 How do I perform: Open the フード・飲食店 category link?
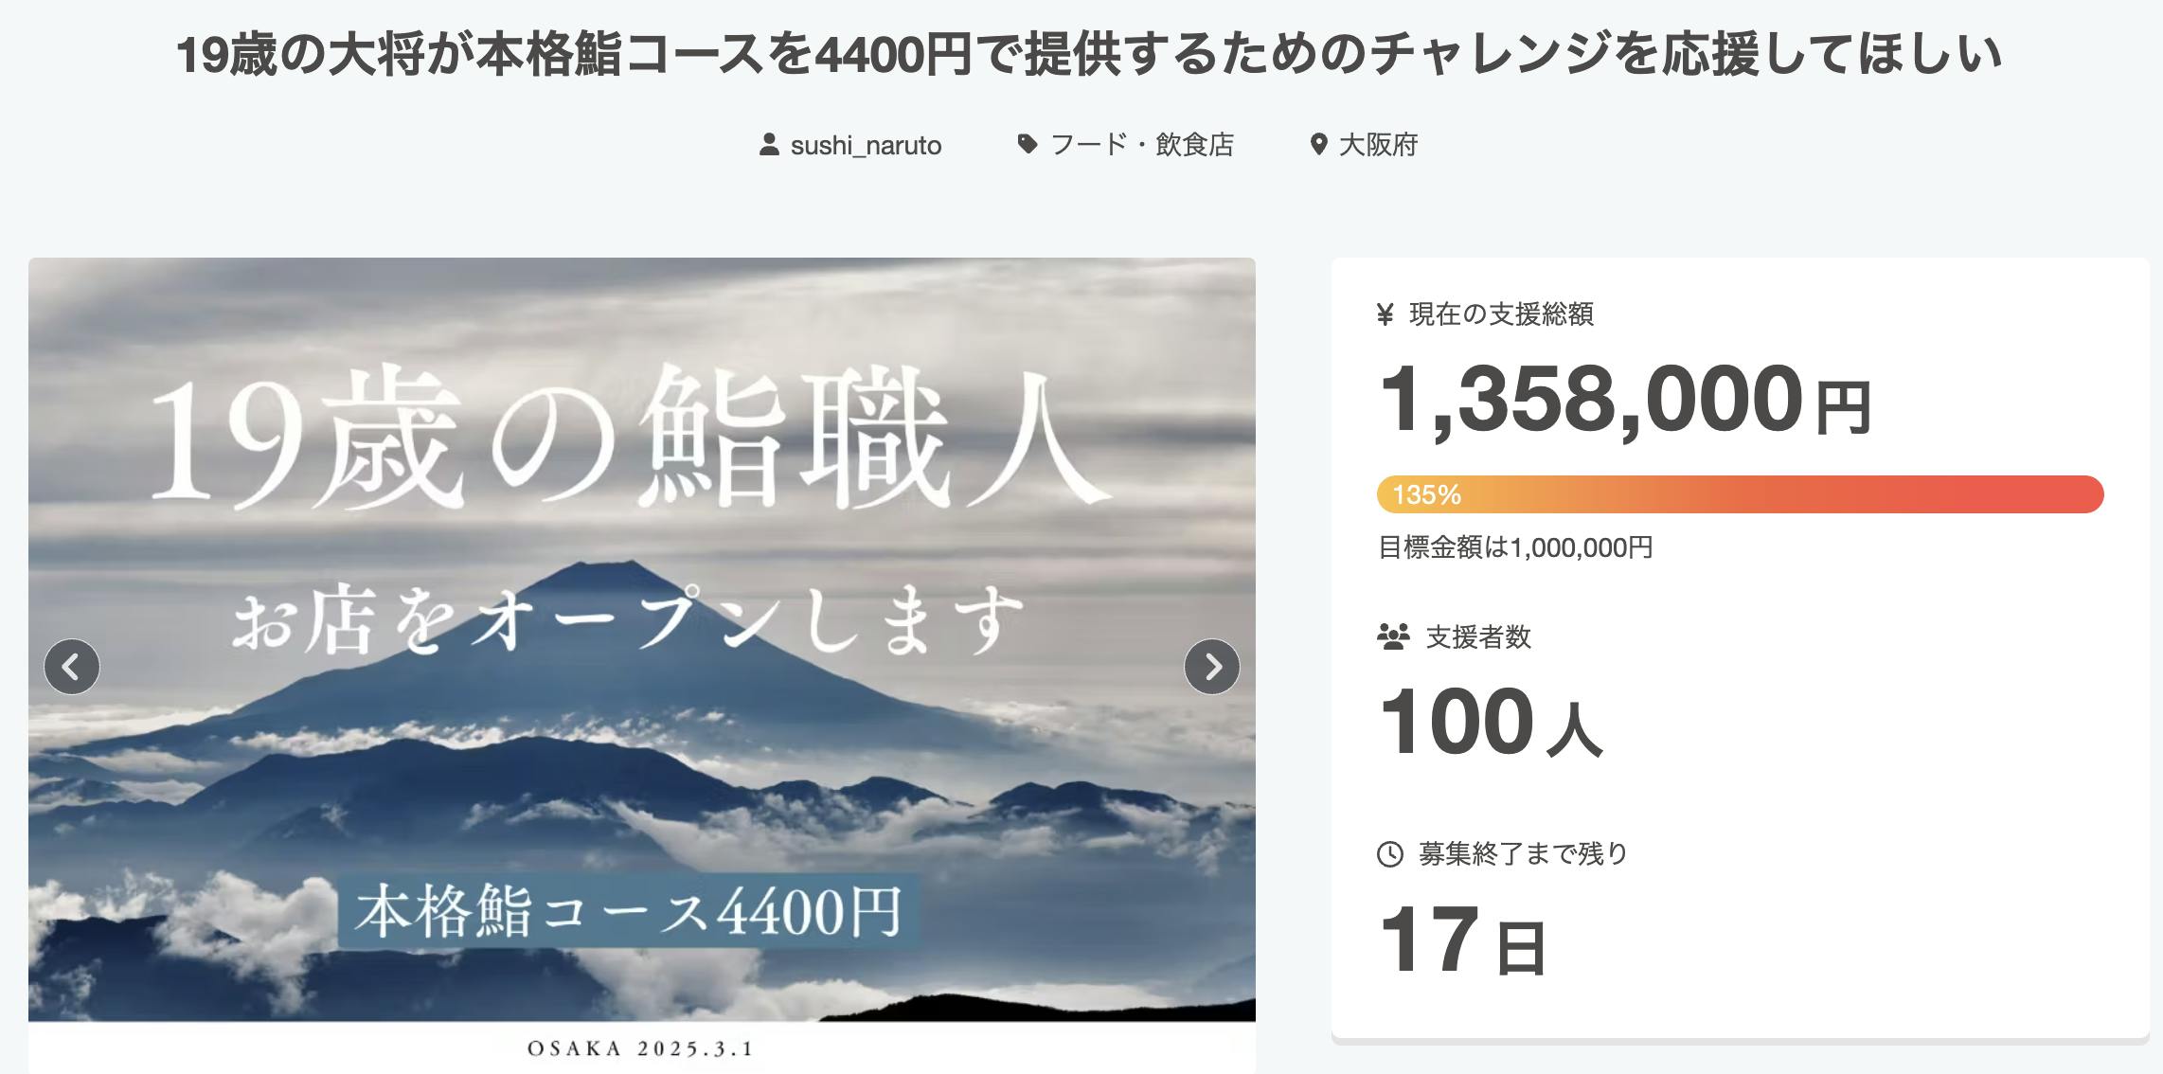coord(1142,145)
